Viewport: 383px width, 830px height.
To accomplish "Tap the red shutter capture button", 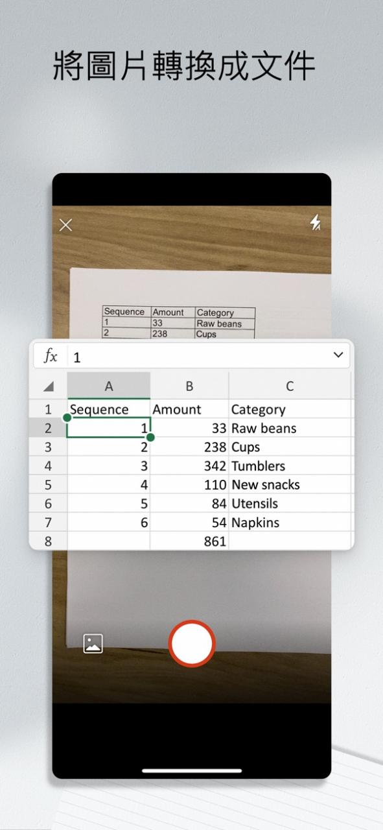I will click(192, 643).
